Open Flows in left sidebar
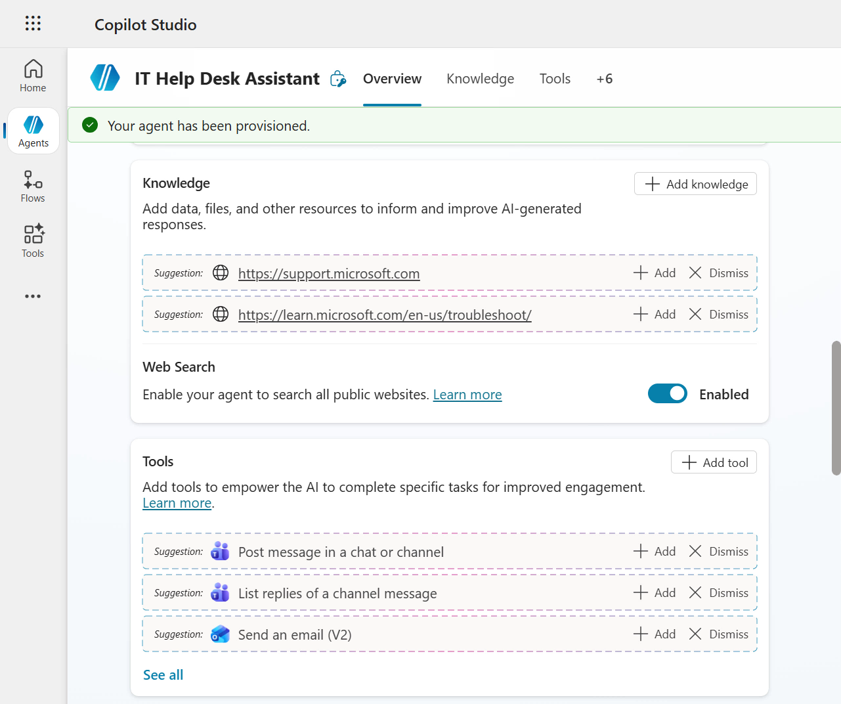The image size is (841, 704). pyautogui.click(x=33, y=187)
